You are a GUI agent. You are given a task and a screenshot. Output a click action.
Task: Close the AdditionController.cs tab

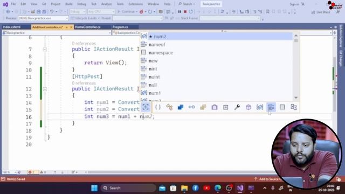pos(71,27)
